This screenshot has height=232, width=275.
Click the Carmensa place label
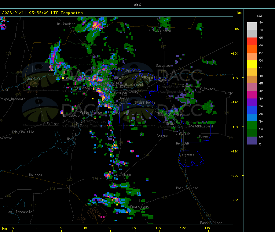pyautogui.click(x=187, y=154)
